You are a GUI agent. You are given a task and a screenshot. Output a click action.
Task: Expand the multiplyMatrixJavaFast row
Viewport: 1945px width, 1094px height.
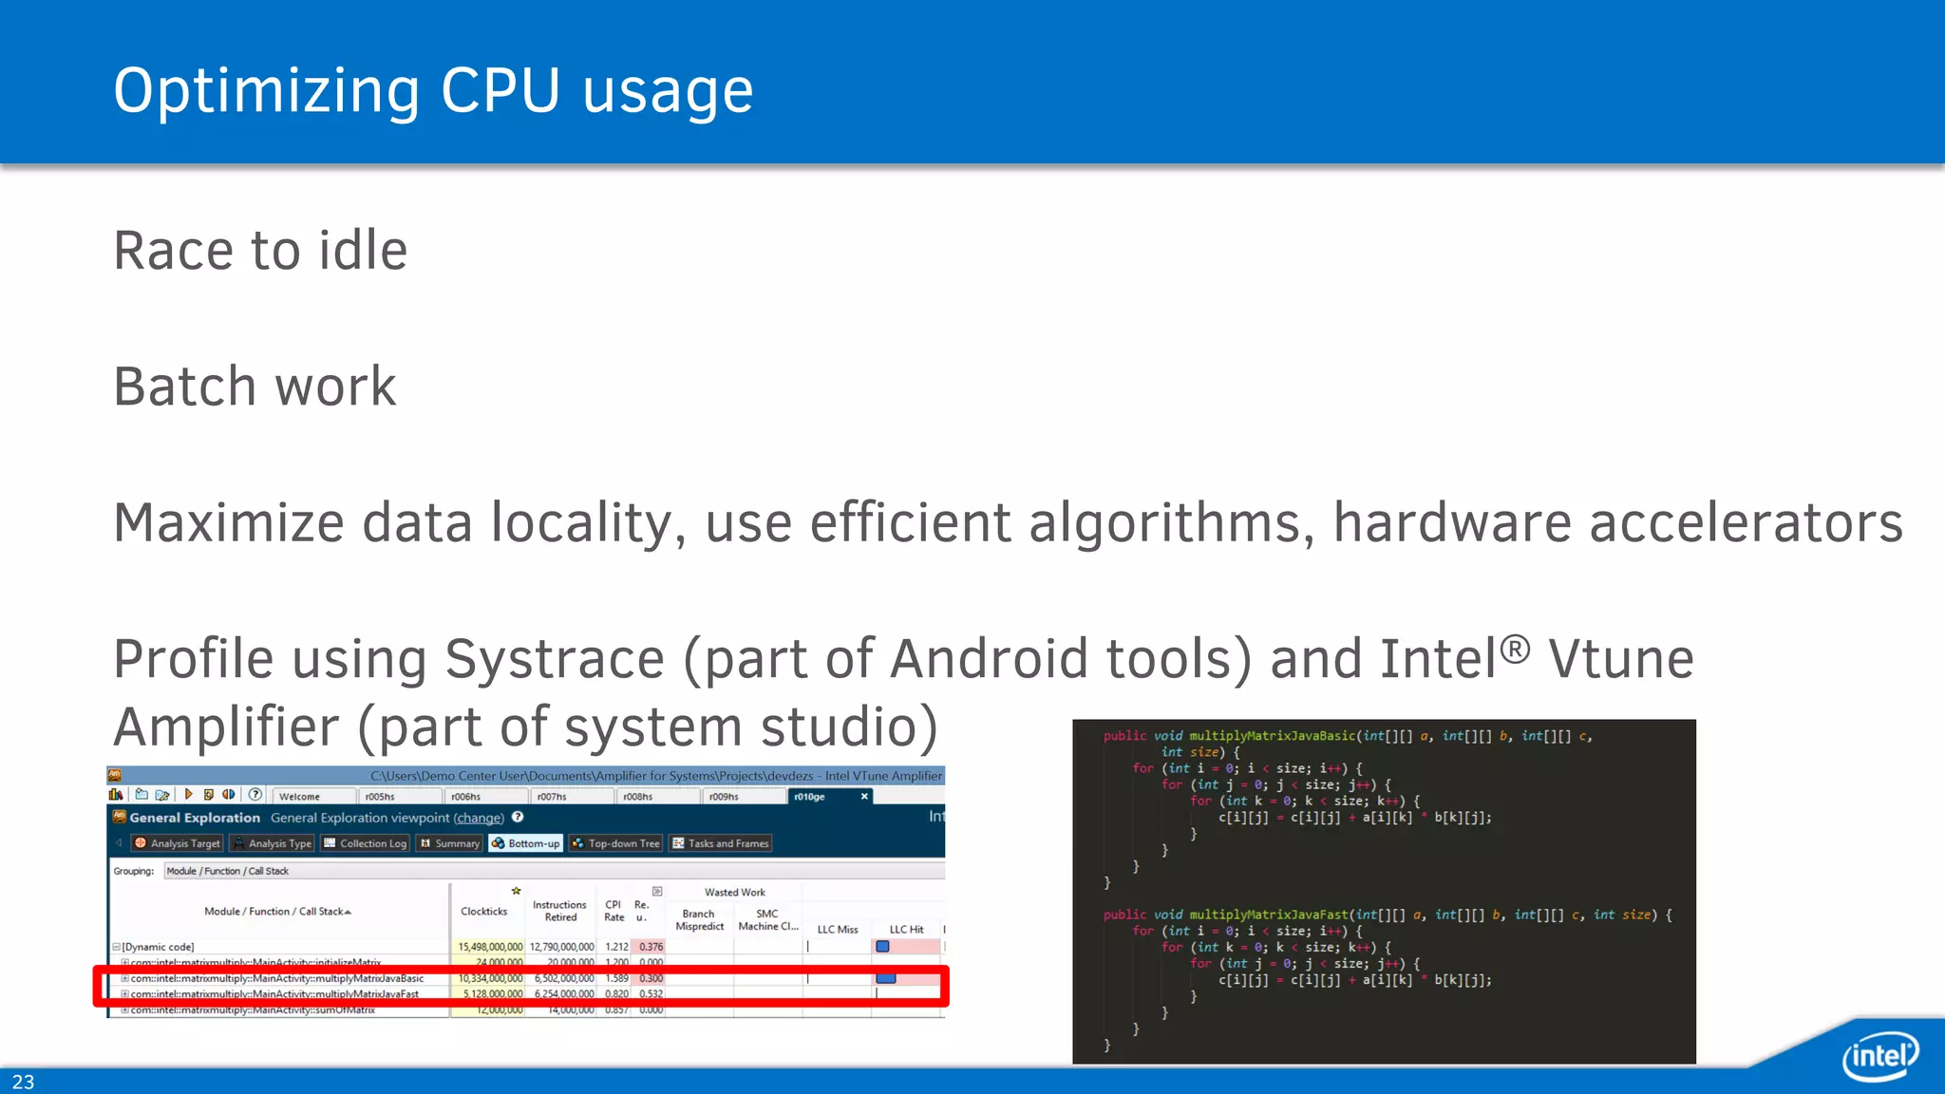124,994
